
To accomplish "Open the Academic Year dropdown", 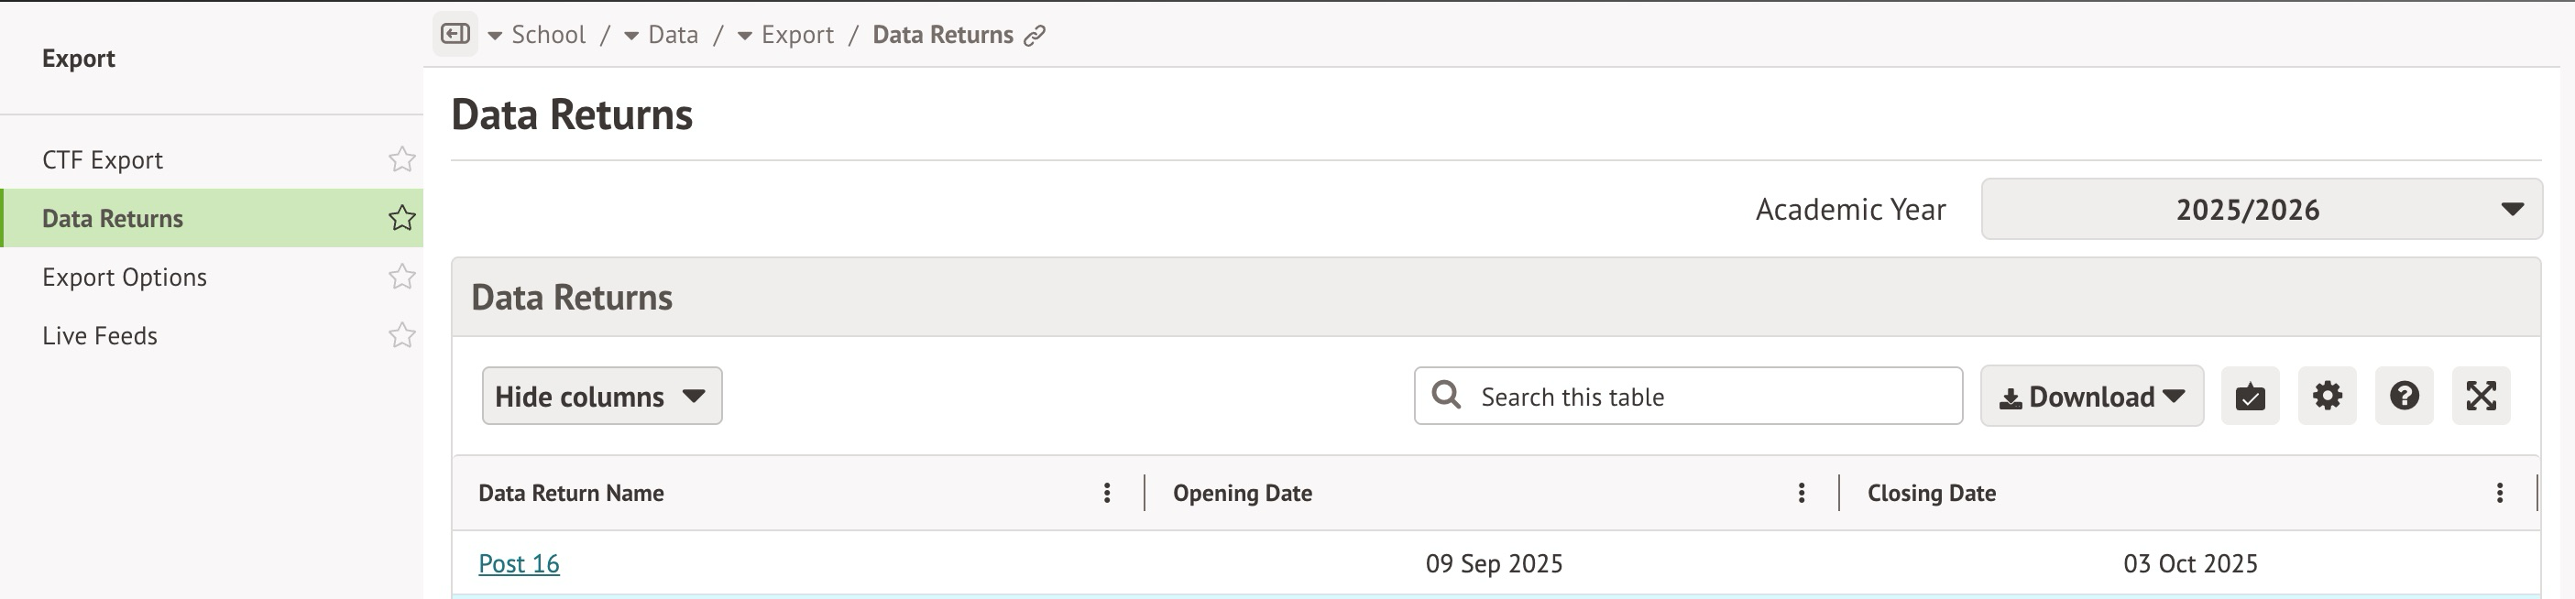I will [2261, 210].
